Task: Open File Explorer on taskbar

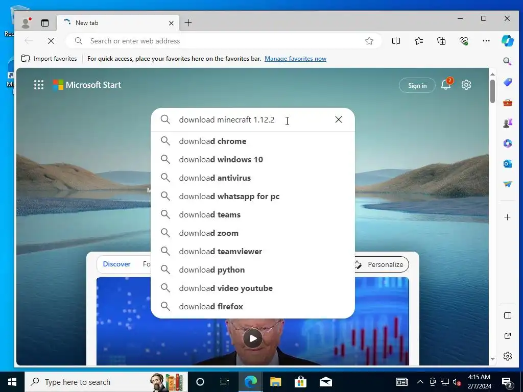Action: click(275, 382)
